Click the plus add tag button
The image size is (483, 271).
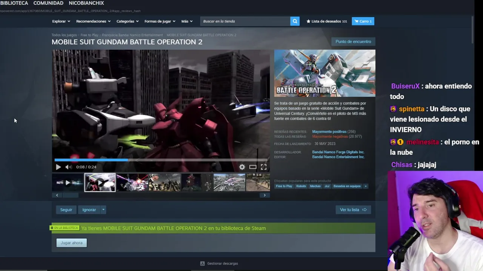(365, 186)
